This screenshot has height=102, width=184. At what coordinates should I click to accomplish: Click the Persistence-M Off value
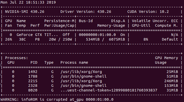coord(66,35)
